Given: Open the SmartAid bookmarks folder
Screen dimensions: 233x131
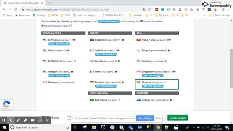Looking at the screenshot, I should [136, 15].
